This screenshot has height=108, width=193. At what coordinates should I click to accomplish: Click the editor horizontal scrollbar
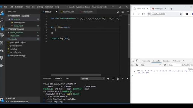click(76, 75)
